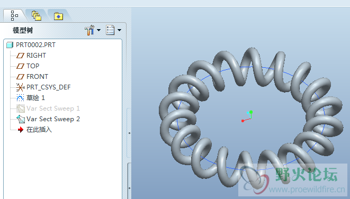
Task: Click the 模型树 panel title
Action: coord(23,30)
